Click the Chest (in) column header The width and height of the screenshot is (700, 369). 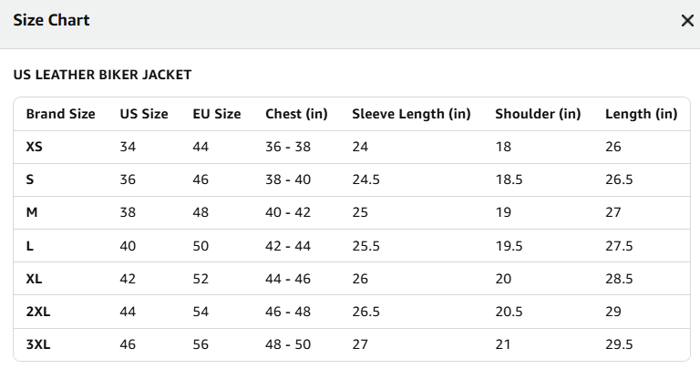(296, 114)
